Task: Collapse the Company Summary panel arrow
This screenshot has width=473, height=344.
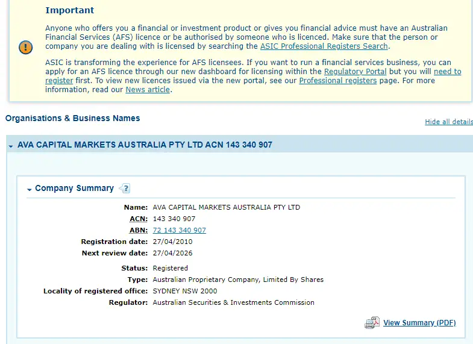Action: pos(29,189)
